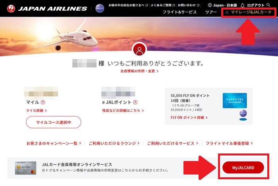Click the user profile avatar icon

[x=139, y=50]
